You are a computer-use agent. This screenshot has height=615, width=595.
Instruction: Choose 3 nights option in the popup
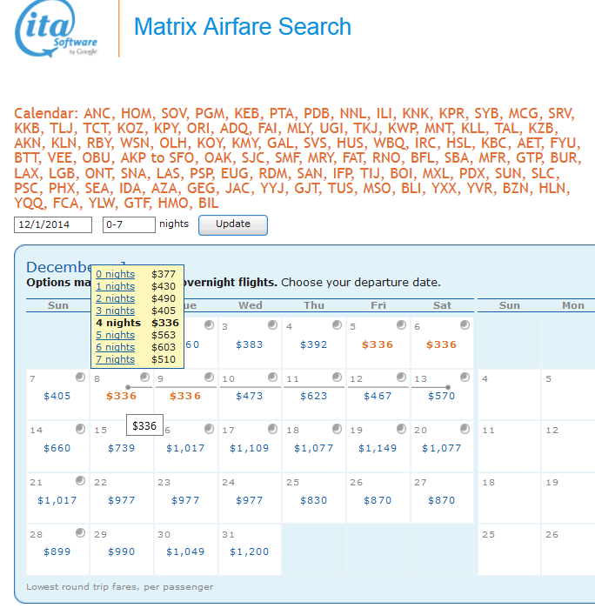(115, 311)
